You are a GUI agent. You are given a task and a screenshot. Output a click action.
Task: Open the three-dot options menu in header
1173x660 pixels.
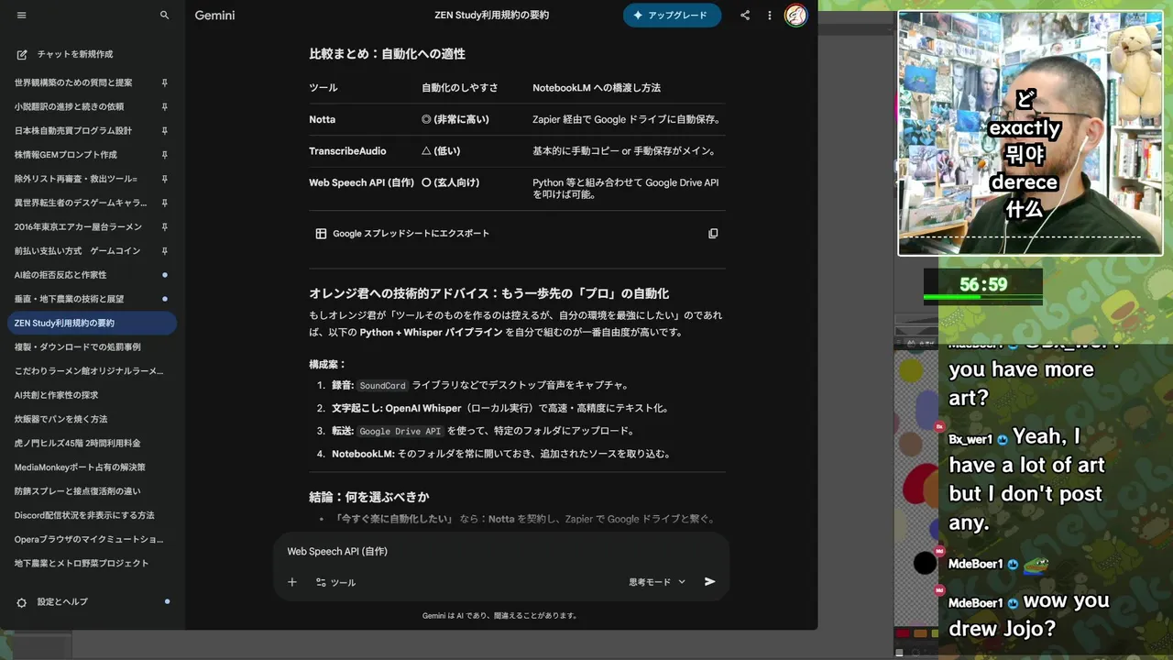click(x=770, y=16)
